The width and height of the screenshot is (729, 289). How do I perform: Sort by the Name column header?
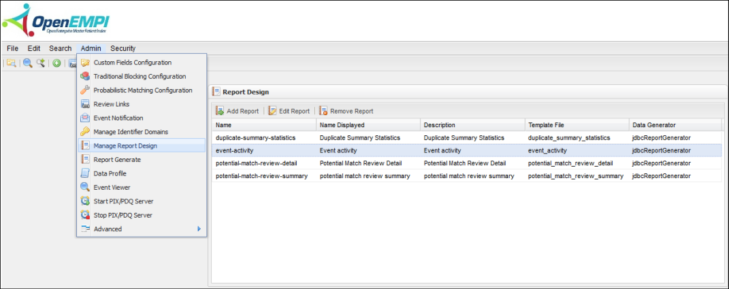click(x=264, y=125)
